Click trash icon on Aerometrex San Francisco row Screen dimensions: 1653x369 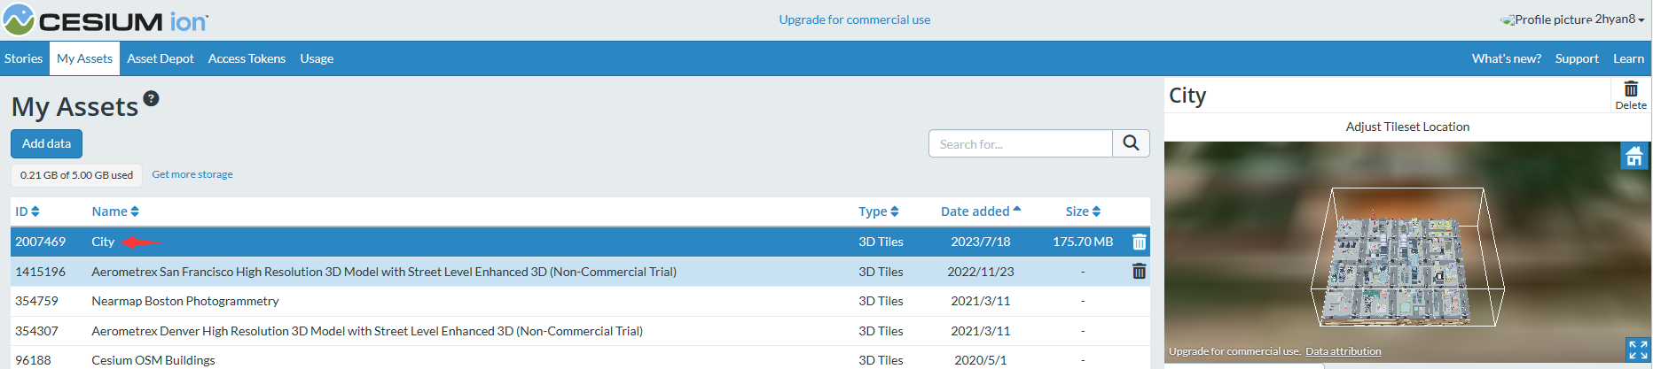click(1140, 272)
